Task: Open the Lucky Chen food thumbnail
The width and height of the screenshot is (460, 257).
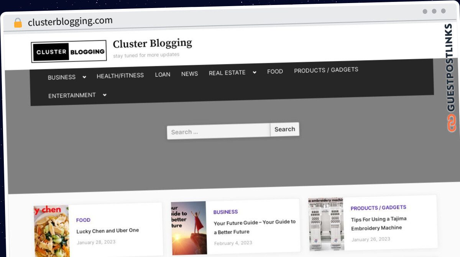Action: click(51, 231)
